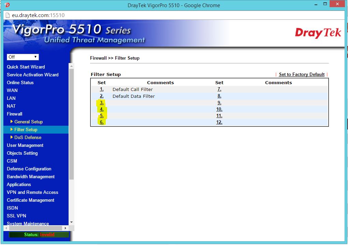Open filter set 2 Default Data Filter
This screenshot has width=348, height=245.
(102, 96)
